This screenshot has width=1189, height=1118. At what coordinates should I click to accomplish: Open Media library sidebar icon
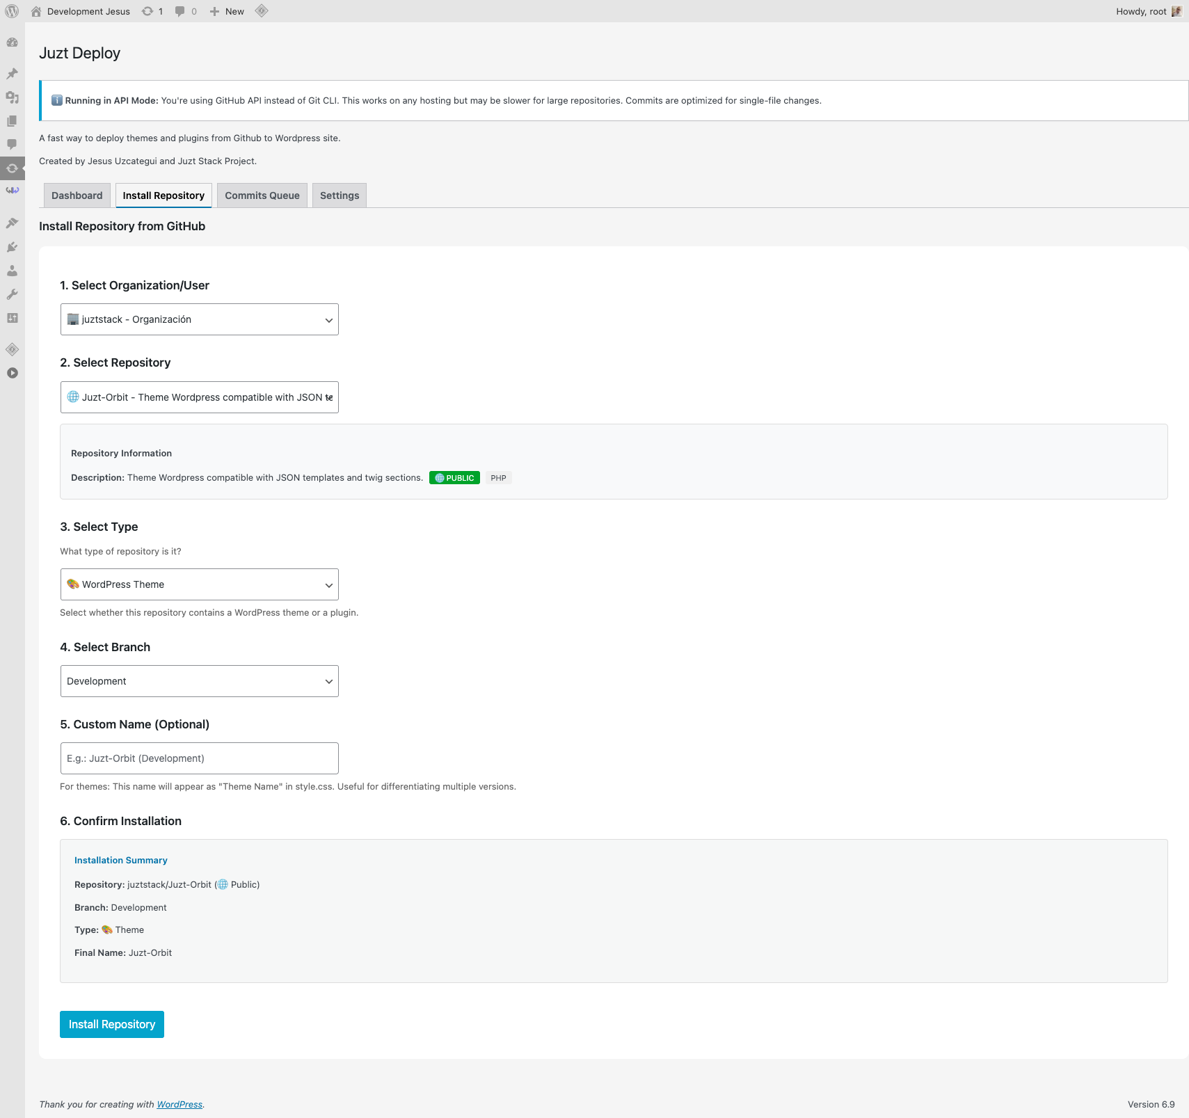click(12, 97)
